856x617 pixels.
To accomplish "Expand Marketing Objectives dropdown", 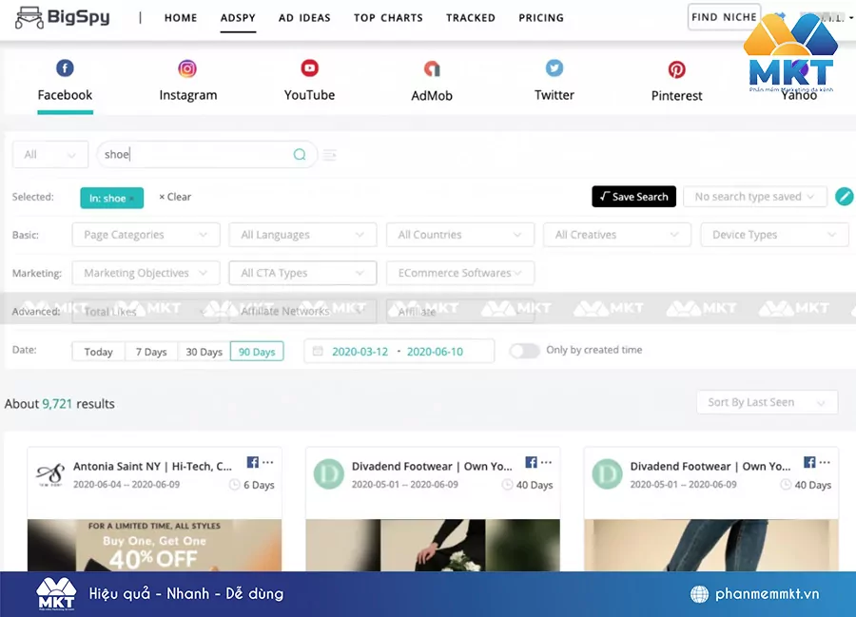I will (146, 273).
